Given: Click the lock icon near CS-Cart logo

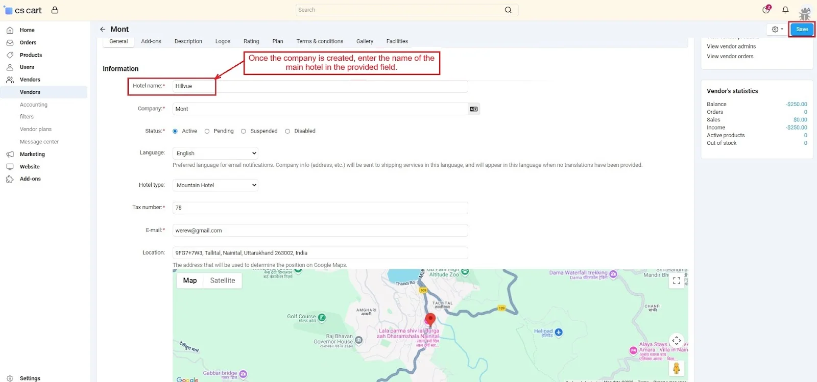Looking at the screenshot, I should tap(55, 10).
